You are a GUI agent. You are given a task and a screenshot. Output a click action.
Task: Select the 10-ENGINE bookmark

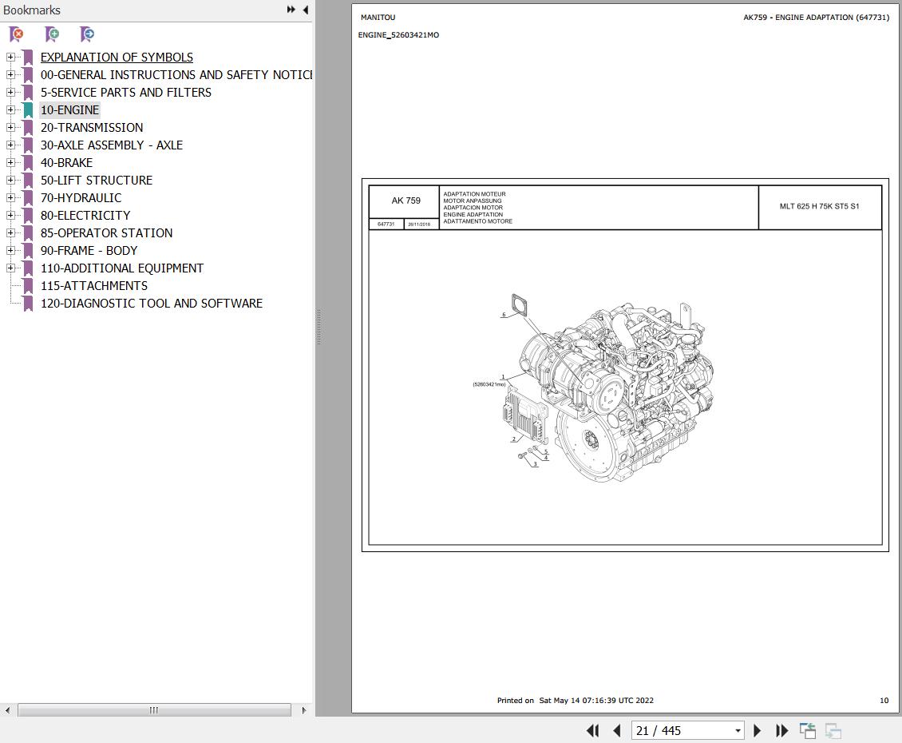point(69,110)
